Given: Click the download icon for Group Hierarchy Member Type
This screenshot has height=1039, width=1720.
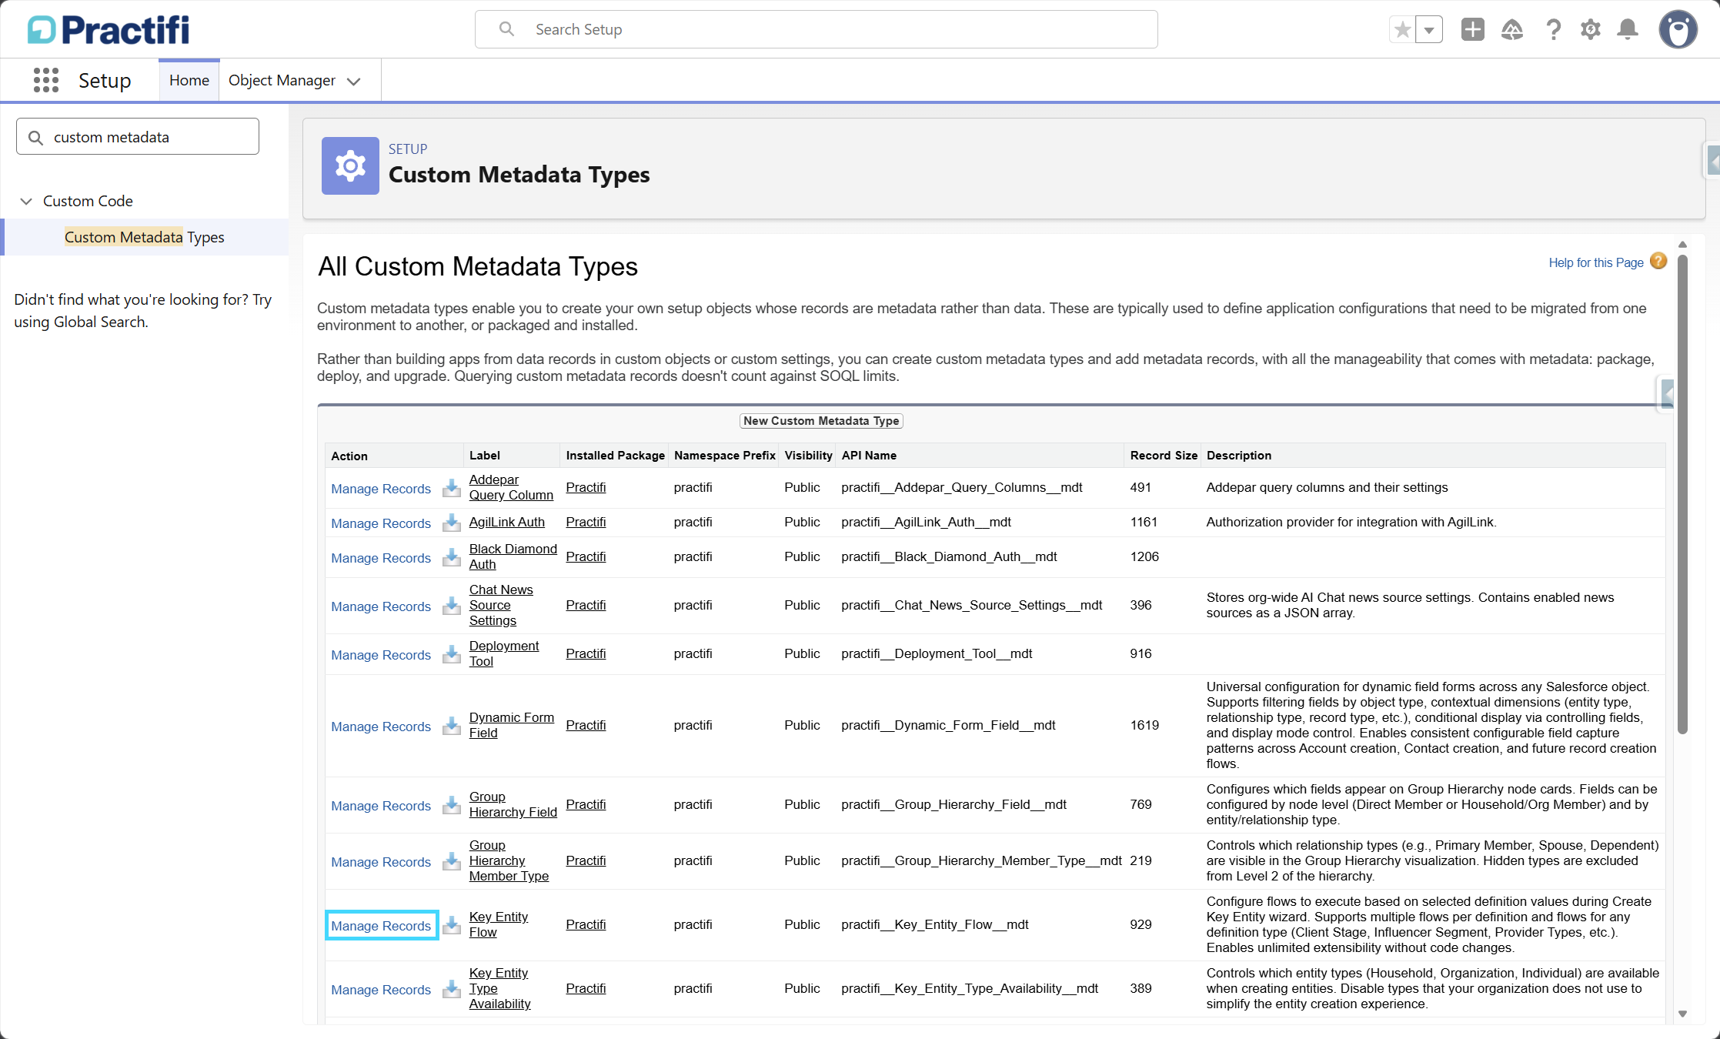Looking at the screenshot, I should (452, 861).
